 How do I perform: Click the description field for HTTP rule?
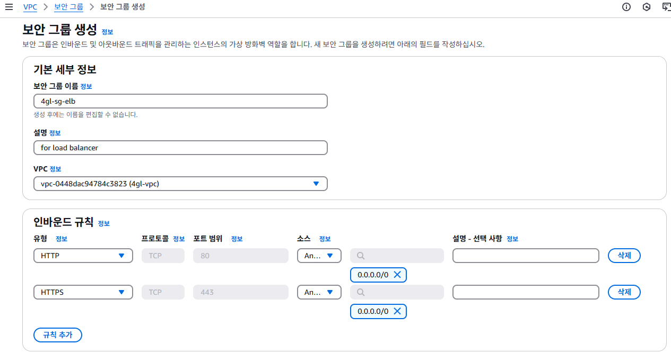coord(526,256)
